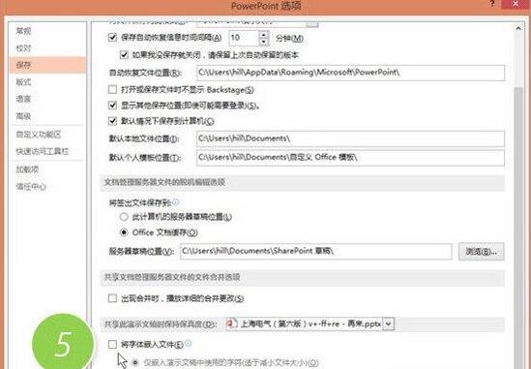Click 默认本地文件位置 path field

tap(350, 138)
